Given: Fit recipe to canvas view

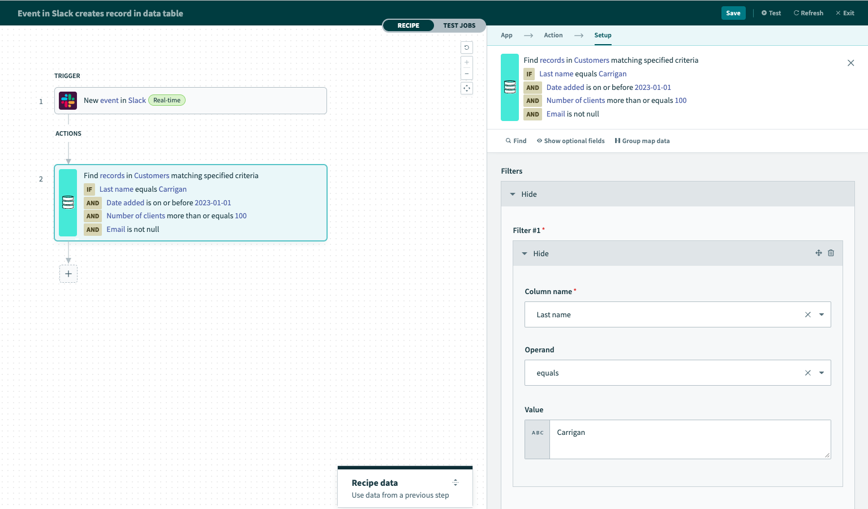Looking at the screenshot, I should (467, 88).
